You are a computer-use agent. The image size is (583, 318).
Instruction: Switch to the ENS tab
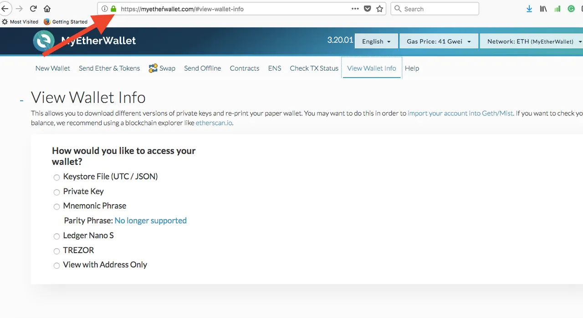pos(275,68)
